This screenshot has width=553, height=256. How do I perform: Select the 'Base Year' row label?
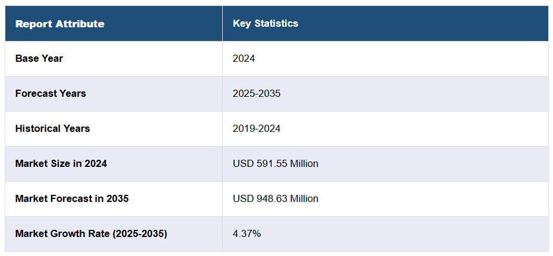[x=39, y=58]
